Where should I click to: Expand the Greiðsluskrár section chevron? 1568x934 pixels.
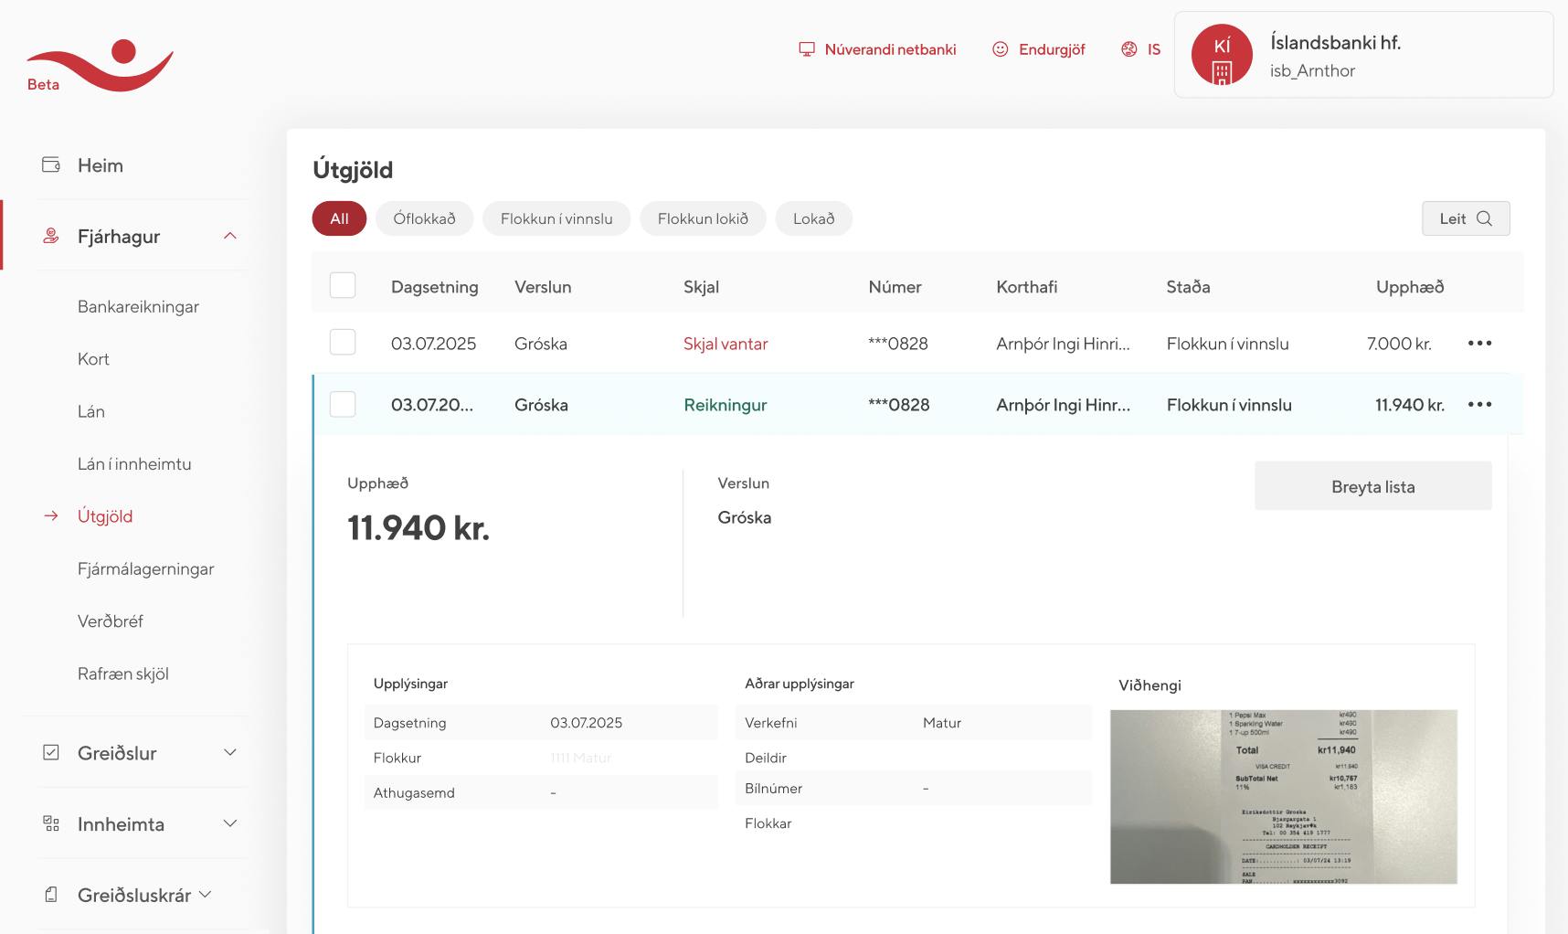[x=205, y=895]
